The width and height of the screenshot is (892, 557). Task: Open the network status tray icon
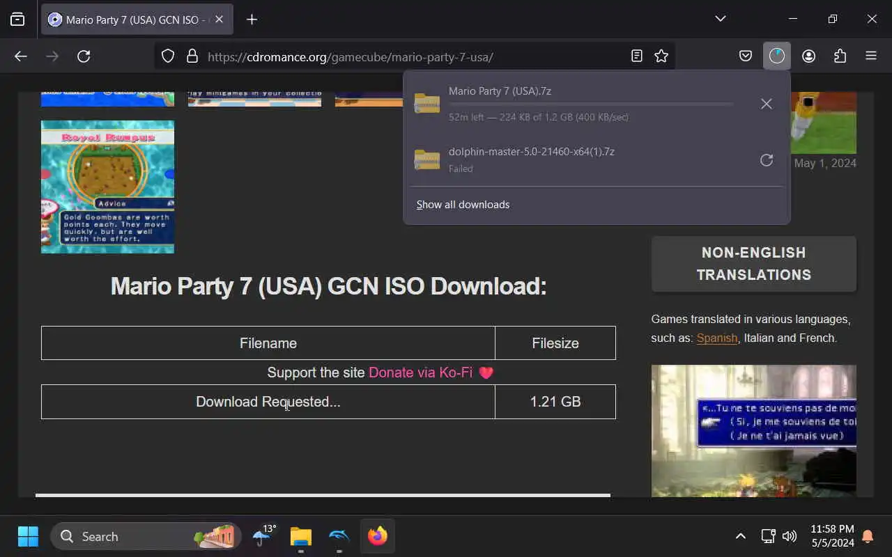coord(768,536)
